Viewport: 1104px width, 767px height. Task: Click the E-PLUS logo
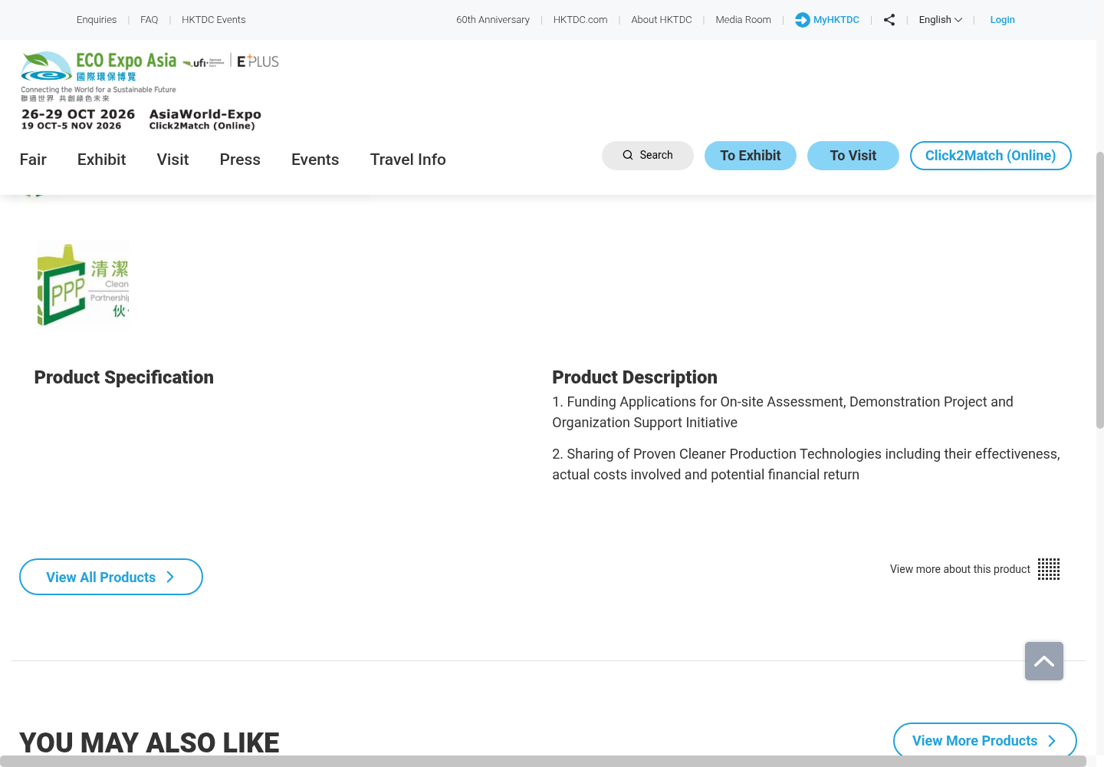click(258, 61)
